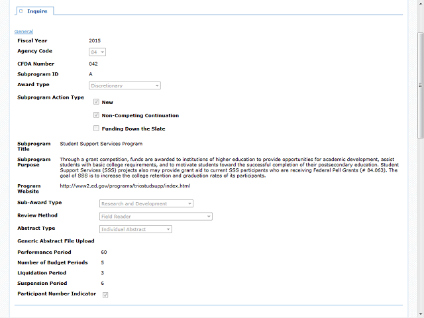Screen dimensions: 424x318
Task: Click the Student Support Services Program title
Action: (x=101, y=144)
